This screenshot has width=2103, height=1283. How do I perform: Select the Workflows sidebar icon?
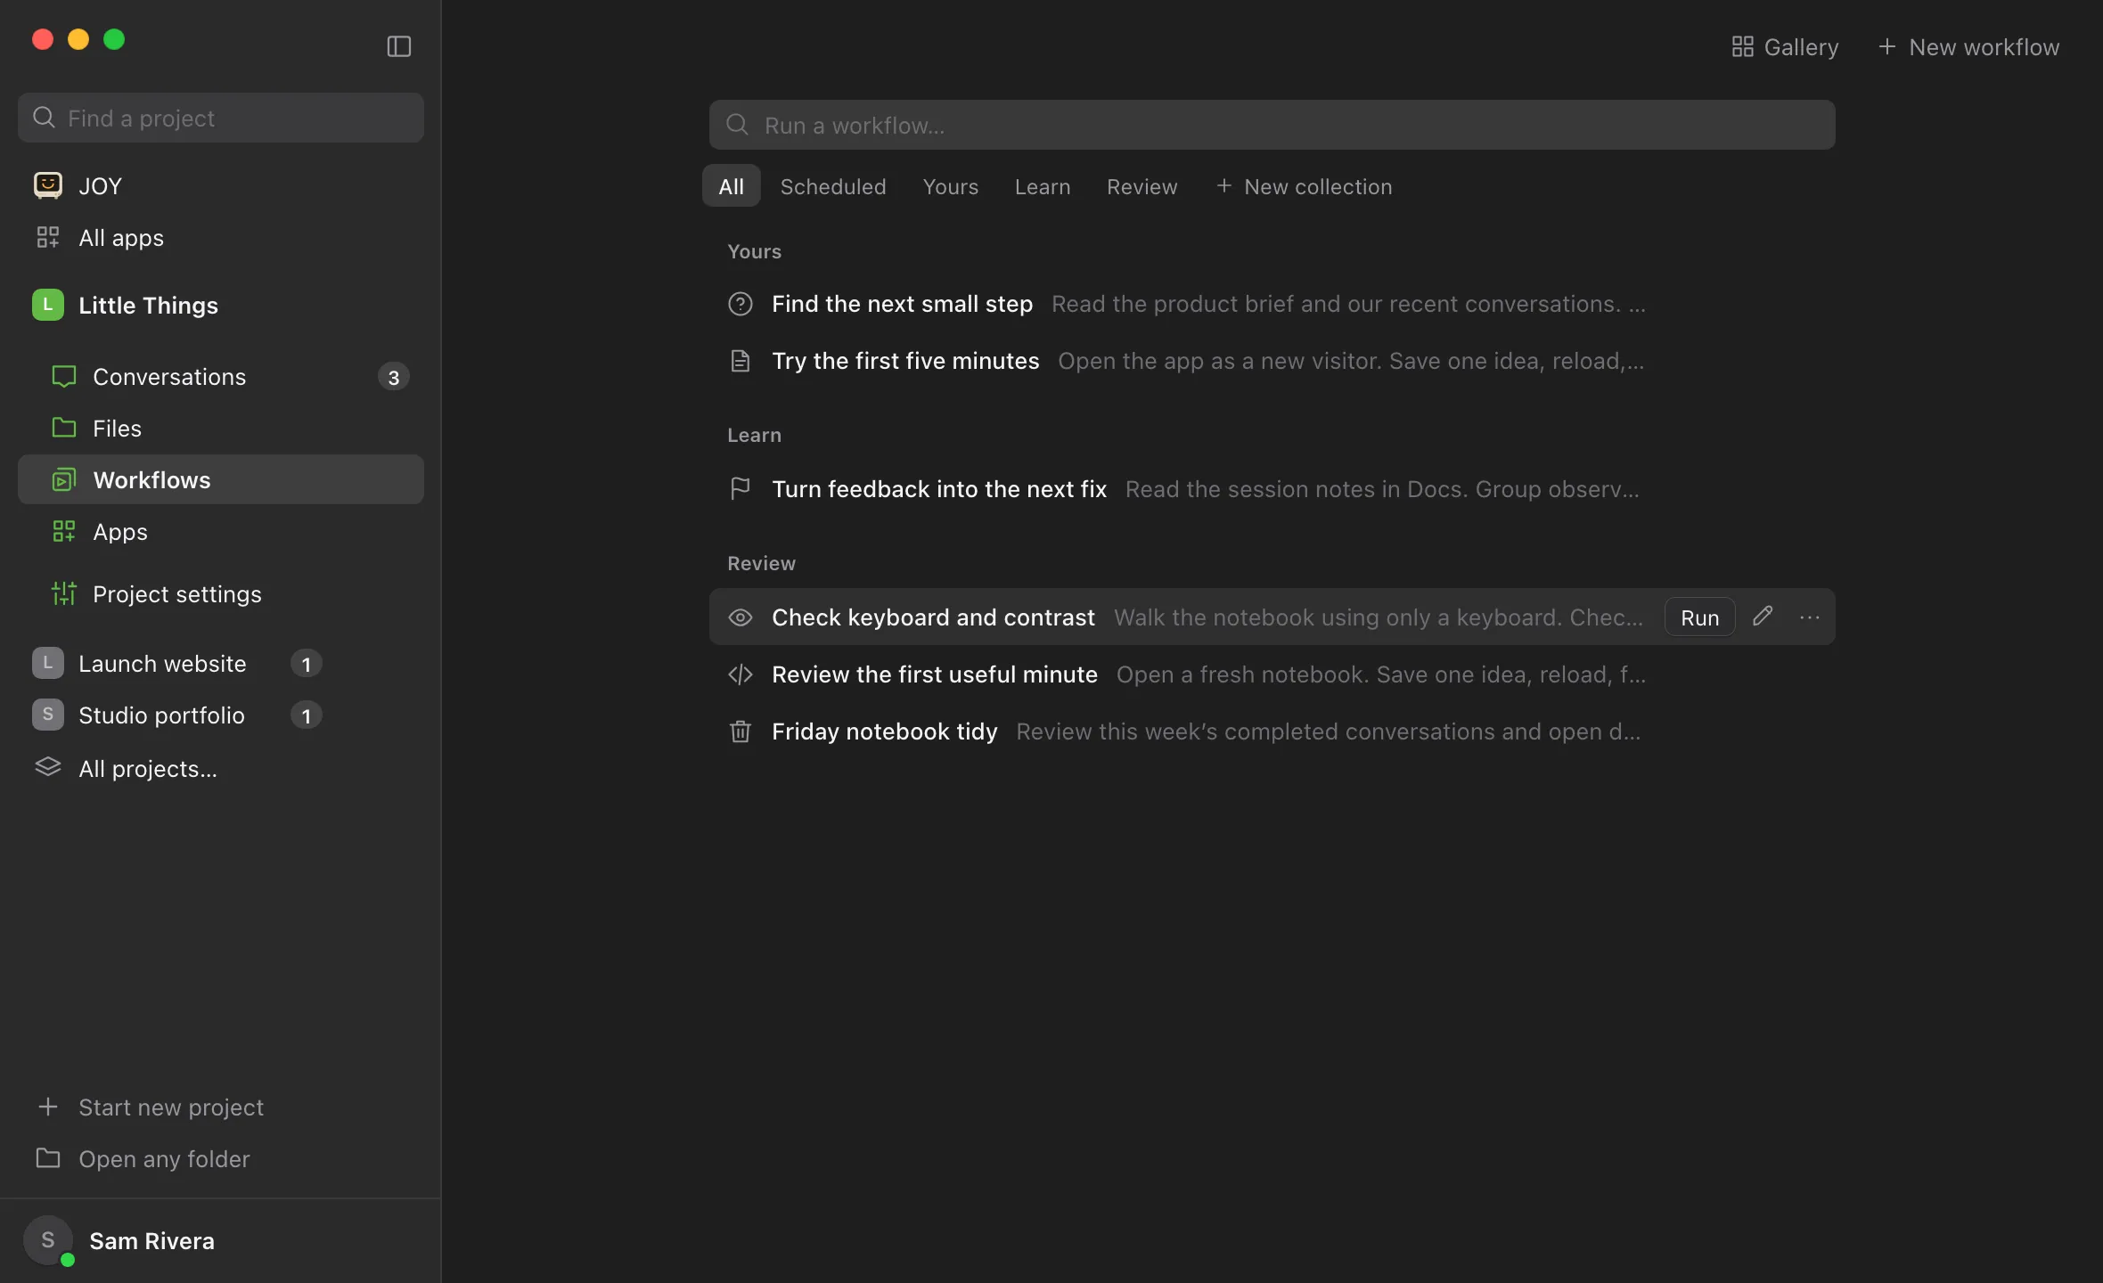coord(64,479)
